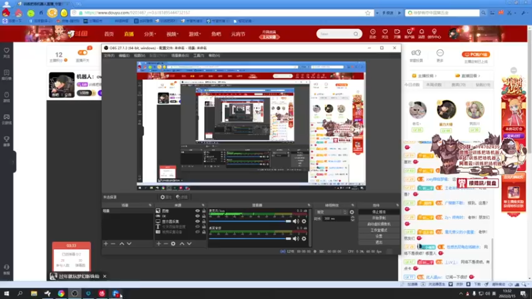Screen dimensions: 532x299
Task: Enable 工作室模式 studio mode
Action: [x=379, y=230]
